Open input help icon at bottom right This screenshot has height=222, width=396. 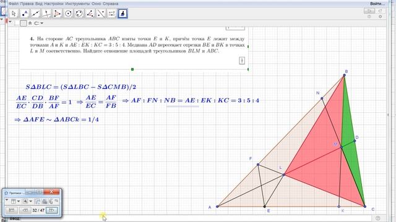point(378,218)
